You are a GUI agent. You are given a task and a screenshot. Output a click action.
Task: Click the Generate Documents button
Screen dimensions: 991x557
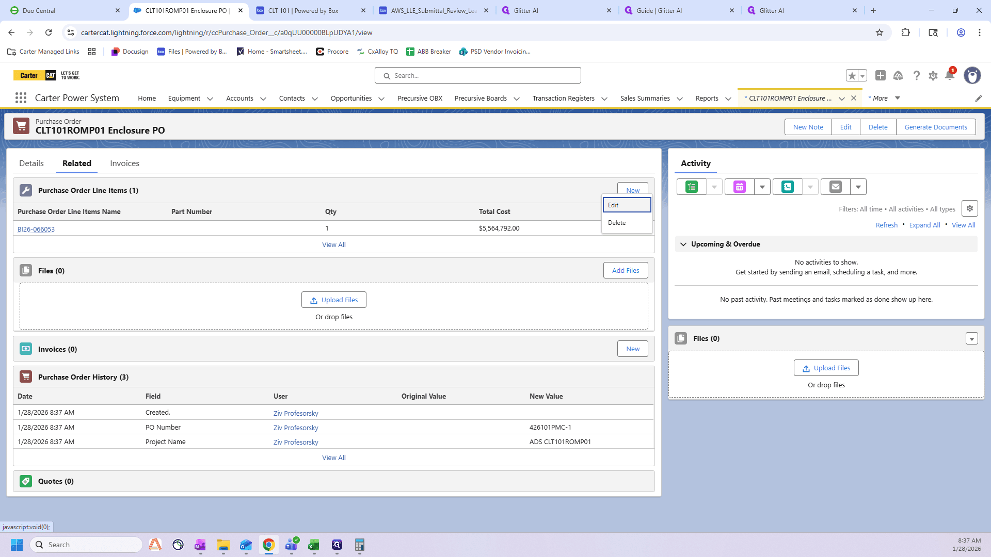[x=936, y=127]
